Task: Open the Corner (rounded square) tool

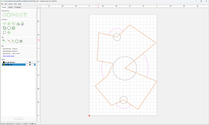Action: coord(9,28)
